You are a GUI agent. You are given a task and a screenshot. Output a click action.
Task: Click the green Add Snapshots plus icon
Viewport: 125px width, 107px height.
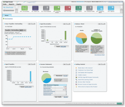click(x=3, y=19)
